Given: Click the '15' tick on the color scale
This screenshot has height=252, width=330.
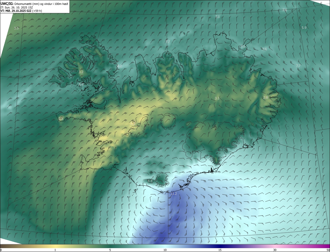Looking at the screenshot, I should point(220,250).
